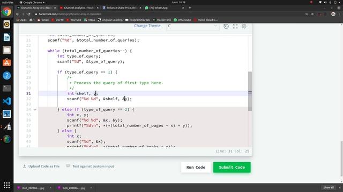Click Show all downloads button

tap(329, 188)
